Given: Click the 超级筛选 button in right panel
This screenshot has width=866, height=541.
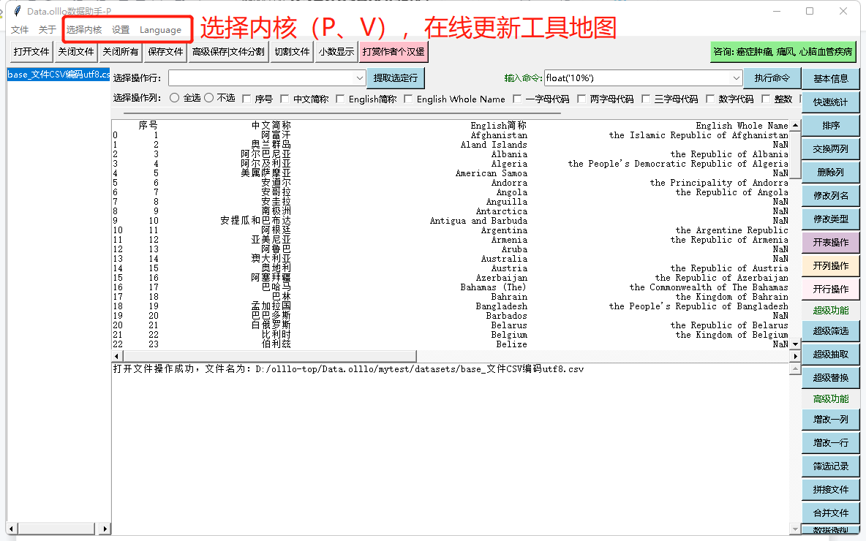Looking at the screenshot, I should tap(830, 330).
